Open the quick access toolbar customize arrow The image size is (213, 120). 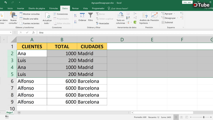pos(20,2)
